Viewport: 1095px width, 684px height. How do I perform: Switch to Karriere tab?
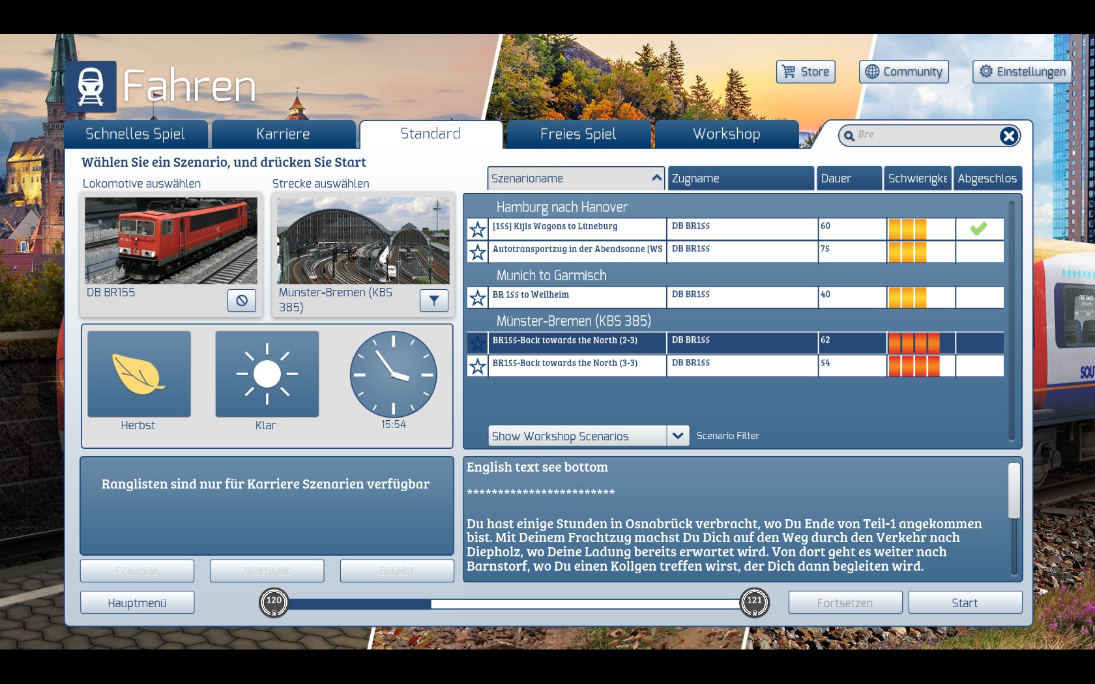pos(284,134)
